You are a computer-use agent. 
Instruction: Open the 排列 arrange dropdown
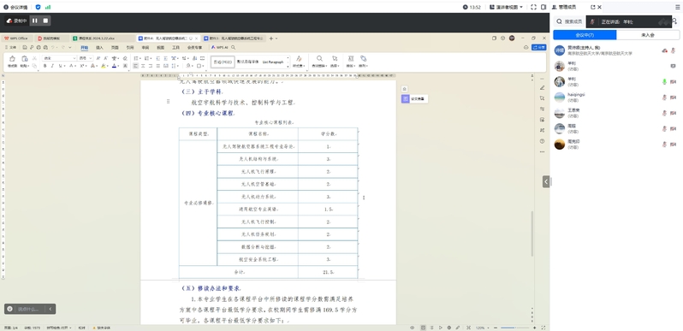(x=363, y=62)
